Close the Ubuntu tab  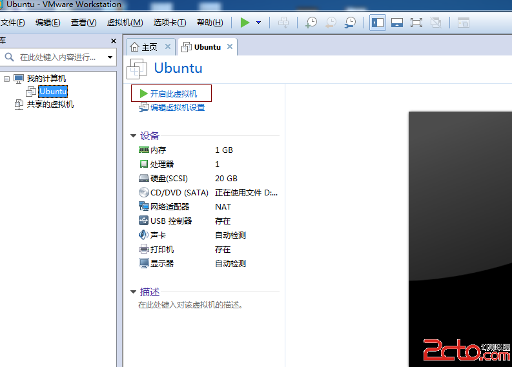230,46
